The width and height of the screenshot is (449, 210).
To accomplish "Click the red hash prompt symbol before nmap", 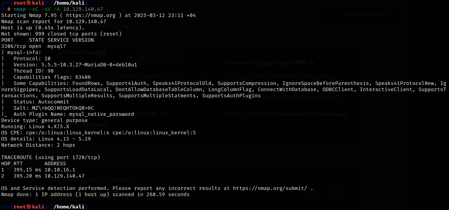I will pos(9,9).
